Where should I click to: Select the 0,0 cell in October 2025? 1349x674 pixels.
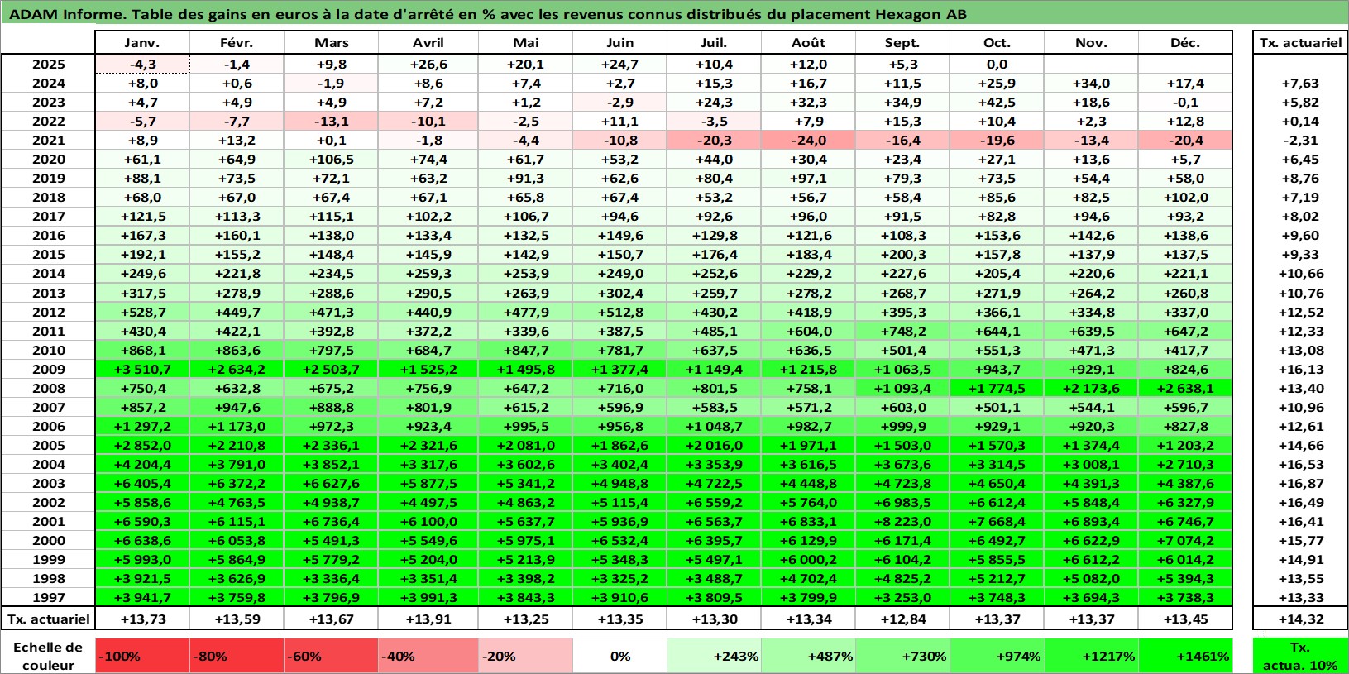coord(997,65)
